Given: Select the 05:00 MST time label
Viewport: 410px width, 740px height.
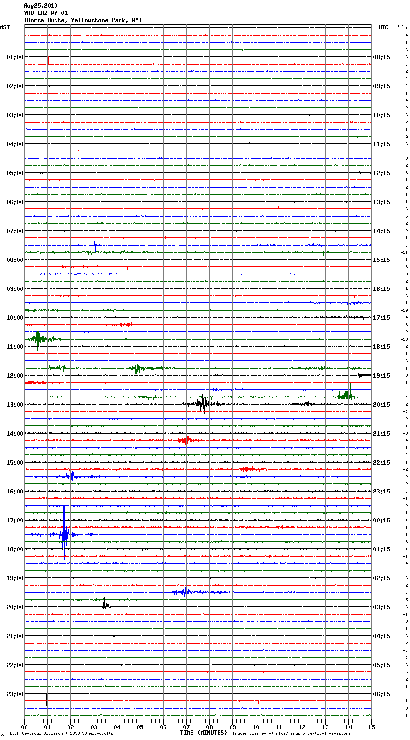Looking at the screenshot, I should coord(14,173).
